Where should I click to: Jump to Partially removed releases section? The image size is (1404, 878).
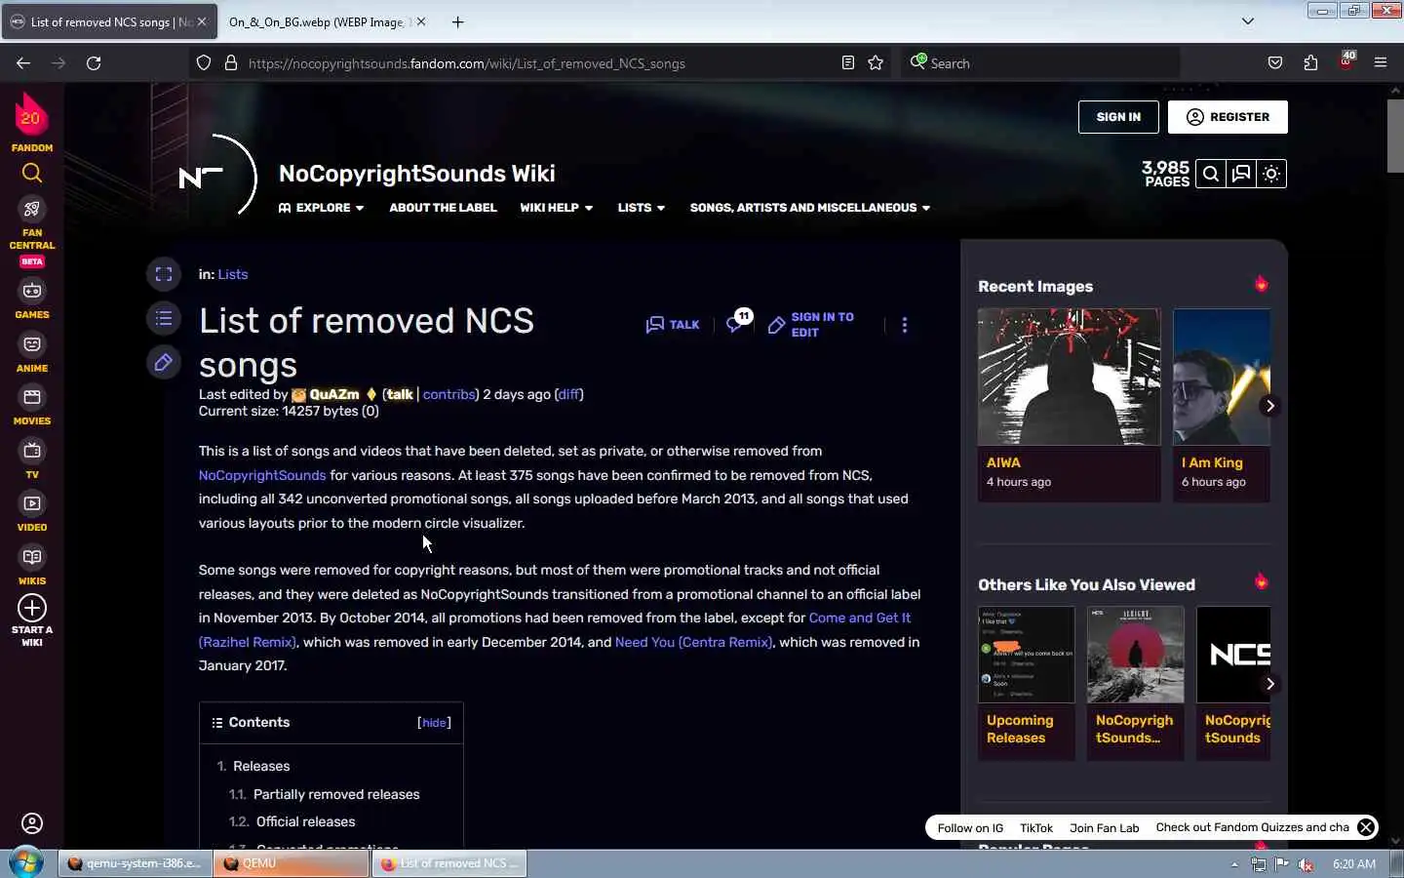pyautogui.click(x=336, y=794)
